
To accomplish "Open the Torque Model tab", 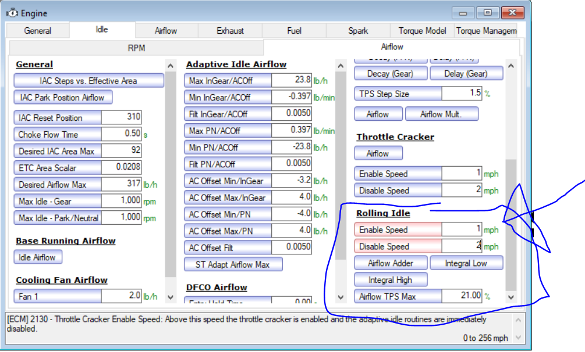I will [423, 31].
